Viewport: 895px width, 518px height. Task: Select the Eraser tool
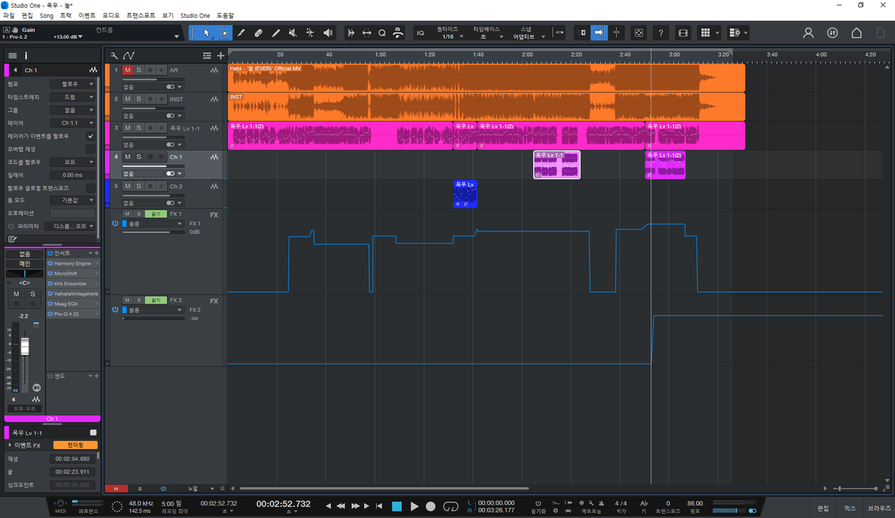tap(259, 33)
